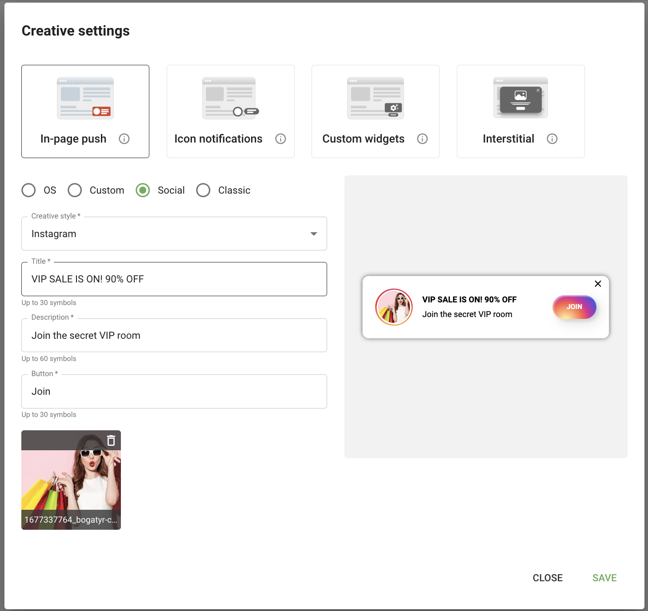The height and width of the screenshot is (611, 648).
Task: Click the info icon beside Custom widgets
Action: click(422, 139)
